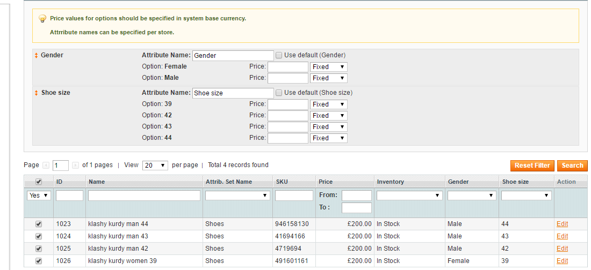Click Price field for option 42
This screenshot has height=270, width=591.
click(x=287, y=116)
